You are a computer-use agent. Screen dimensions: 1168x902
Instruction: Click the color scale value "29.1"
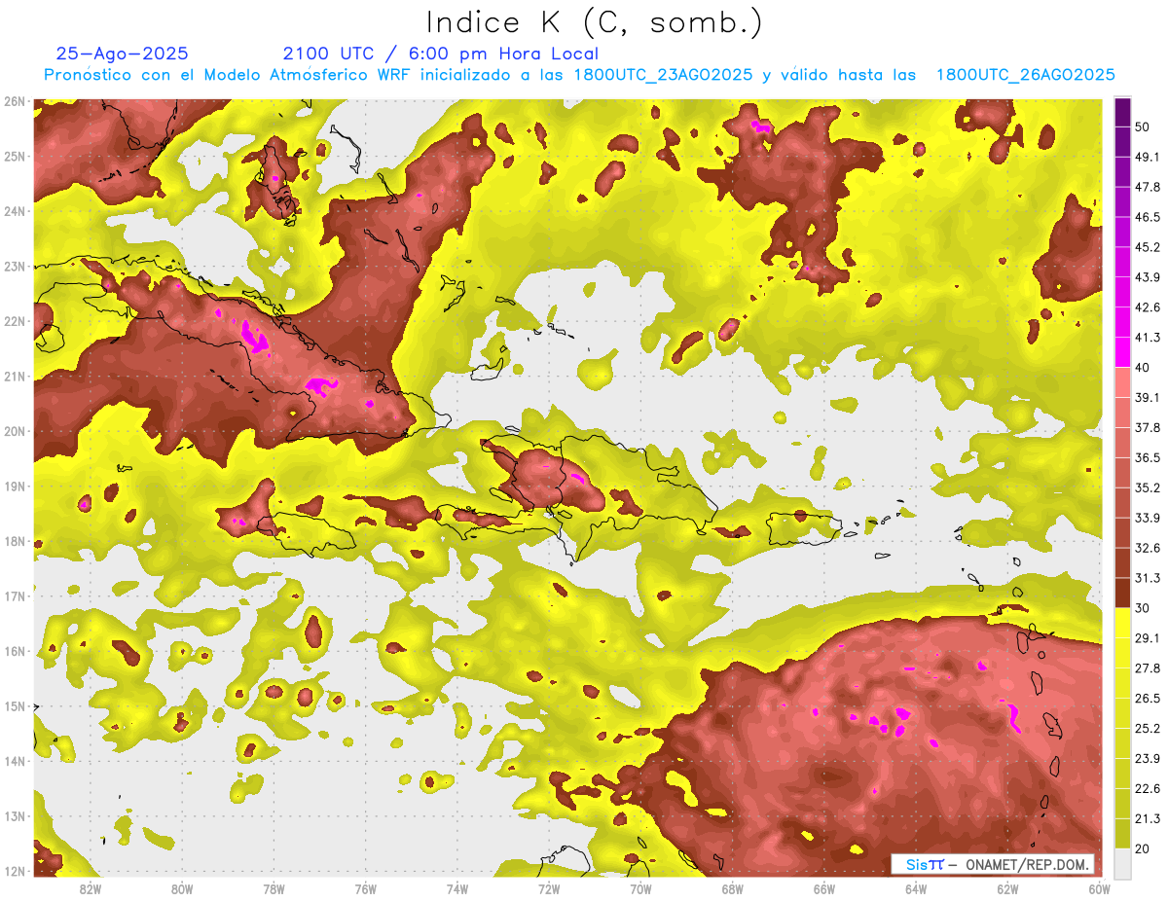pyautogui.click(x=1148, y=637)
